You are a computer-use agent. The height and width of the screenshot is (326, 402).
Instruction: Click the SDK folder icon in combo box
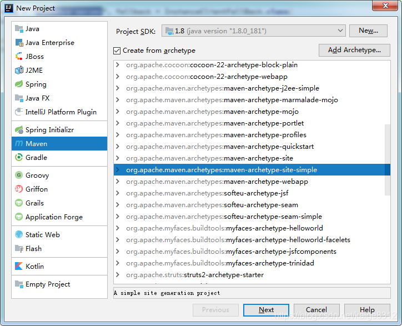pos(169,31)
